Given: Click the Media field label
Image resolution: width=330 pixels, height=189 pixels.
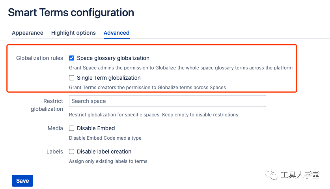Looking at the screenshot, I should [x=55, y=128].
